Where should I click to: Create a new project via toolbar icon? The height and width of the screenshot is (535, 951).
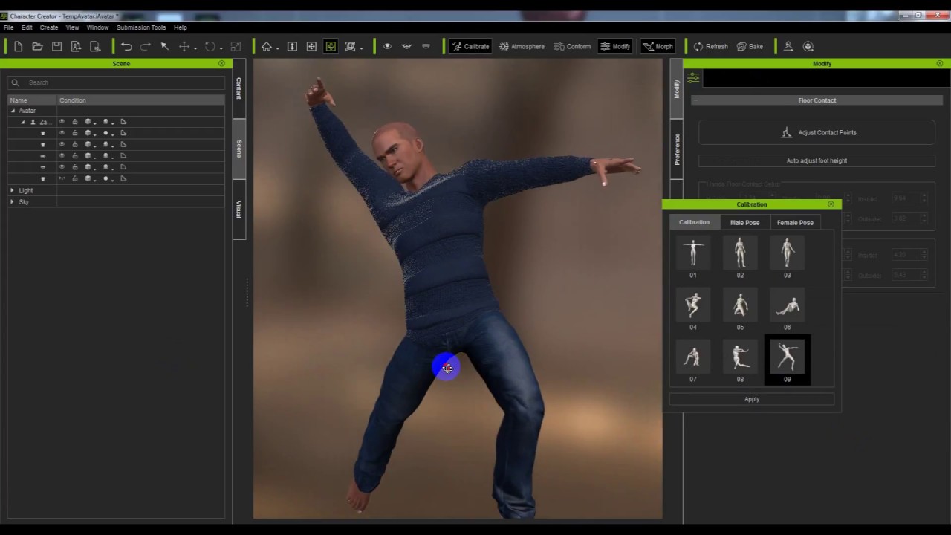point(18,46)
